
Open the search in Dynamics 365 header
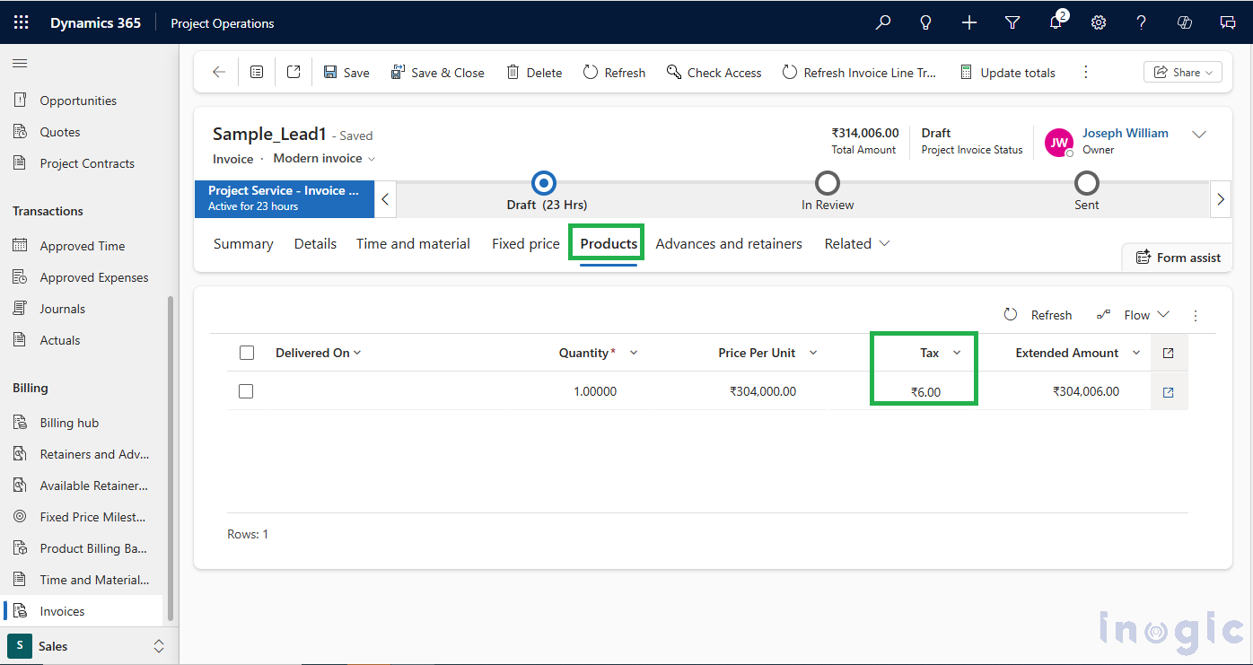[x=882, y=22]
